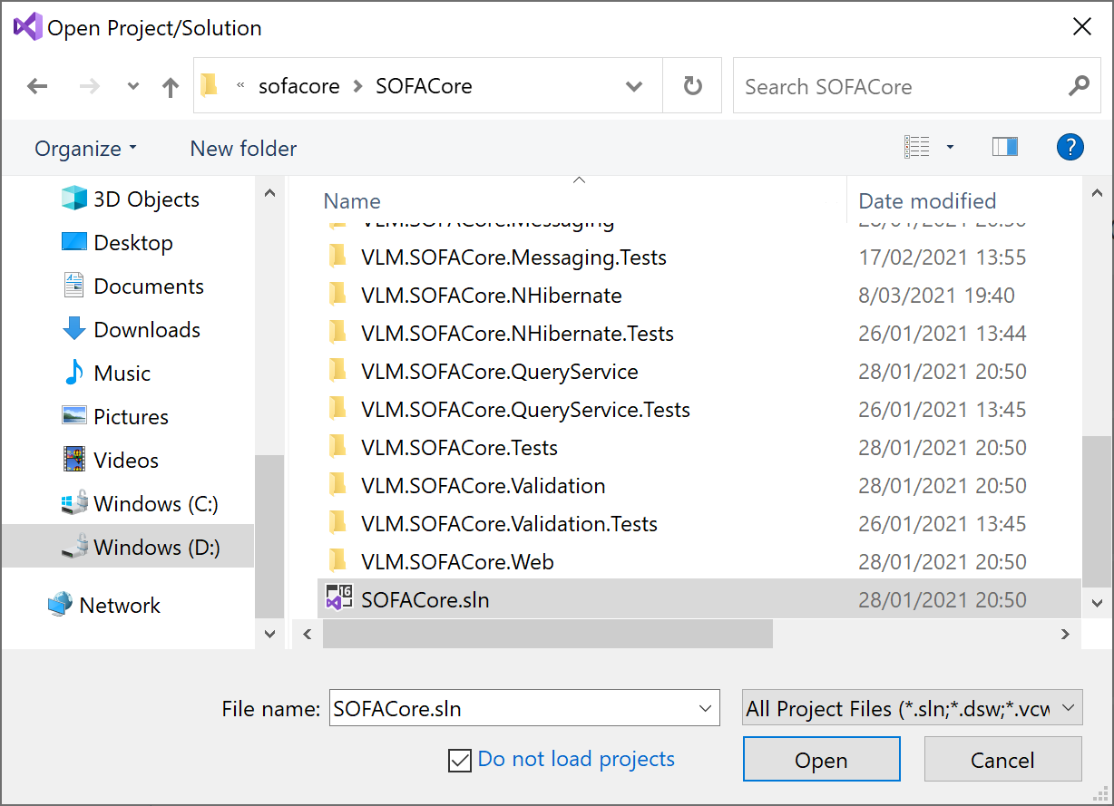
Task: Click the file list vertical scrollbar thumb
Action: (x=1097, y=511)
